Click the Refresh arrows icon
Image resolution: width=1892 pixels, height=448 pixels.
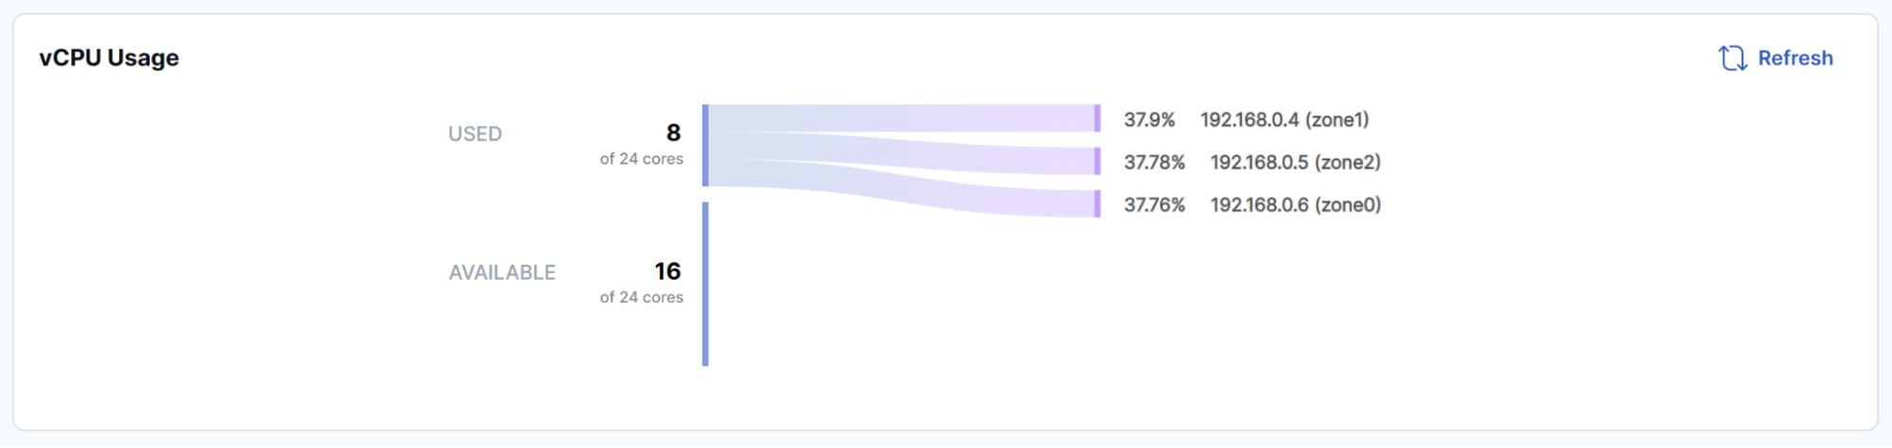[x=1732, y=59]
